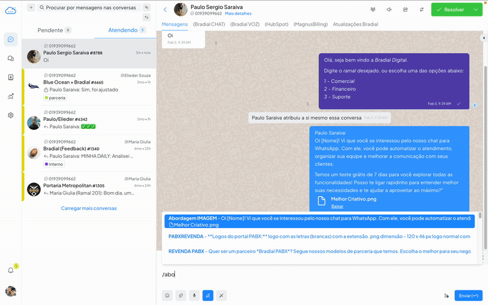Viewport: 488px width, 305px height.
Task: Click the back arrow beside contact name
Action: 165,10
